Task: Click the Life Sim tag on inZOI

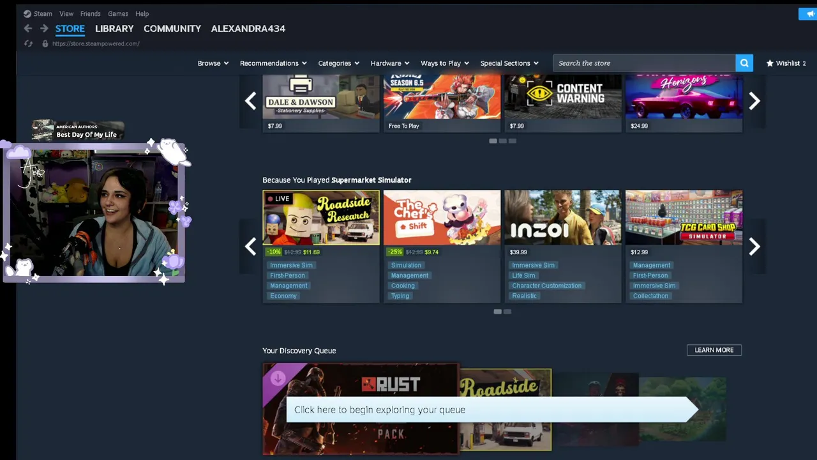Action: 523,275
